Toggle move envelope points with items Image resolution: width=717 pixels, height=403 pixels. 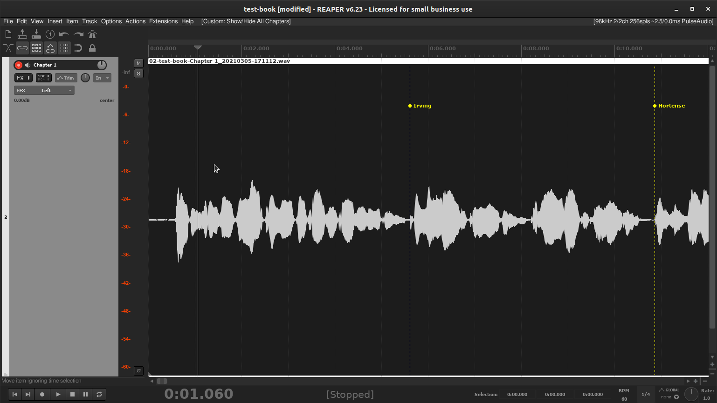coord(50,48)
